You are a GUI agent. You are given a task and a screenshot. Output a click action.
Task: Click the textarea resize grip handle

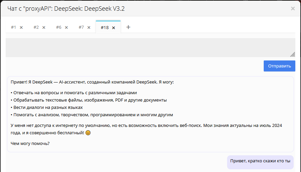293,54
